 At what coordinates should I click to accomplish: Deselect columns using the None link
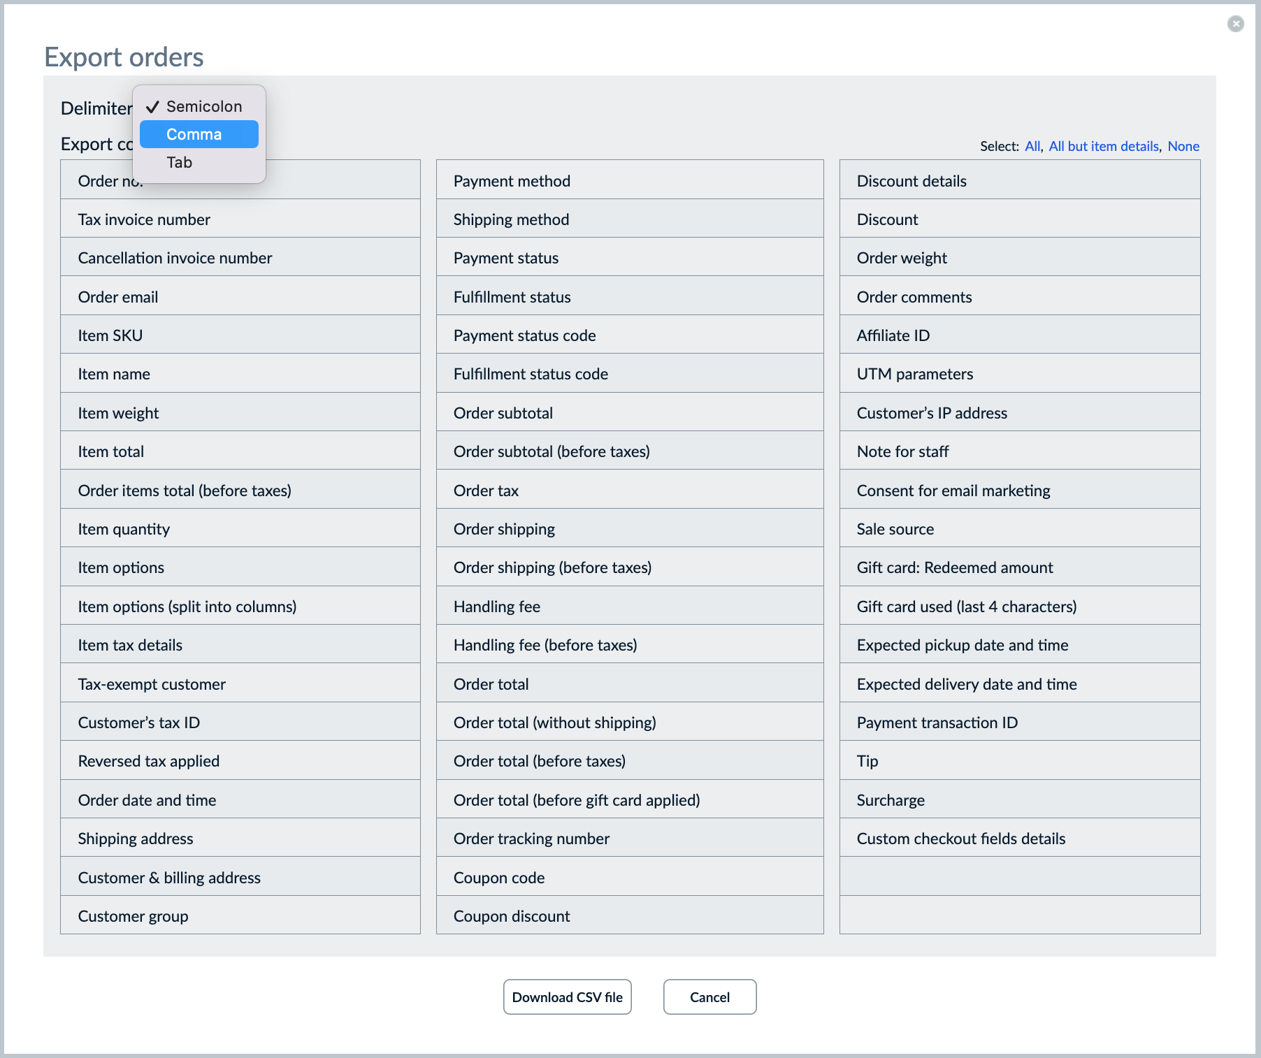tap(1183, 146)
